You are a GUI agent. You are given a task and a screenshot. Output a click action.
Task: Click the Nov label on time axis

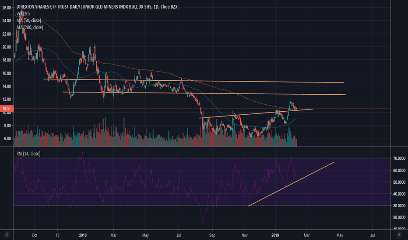tap(244, 235)
